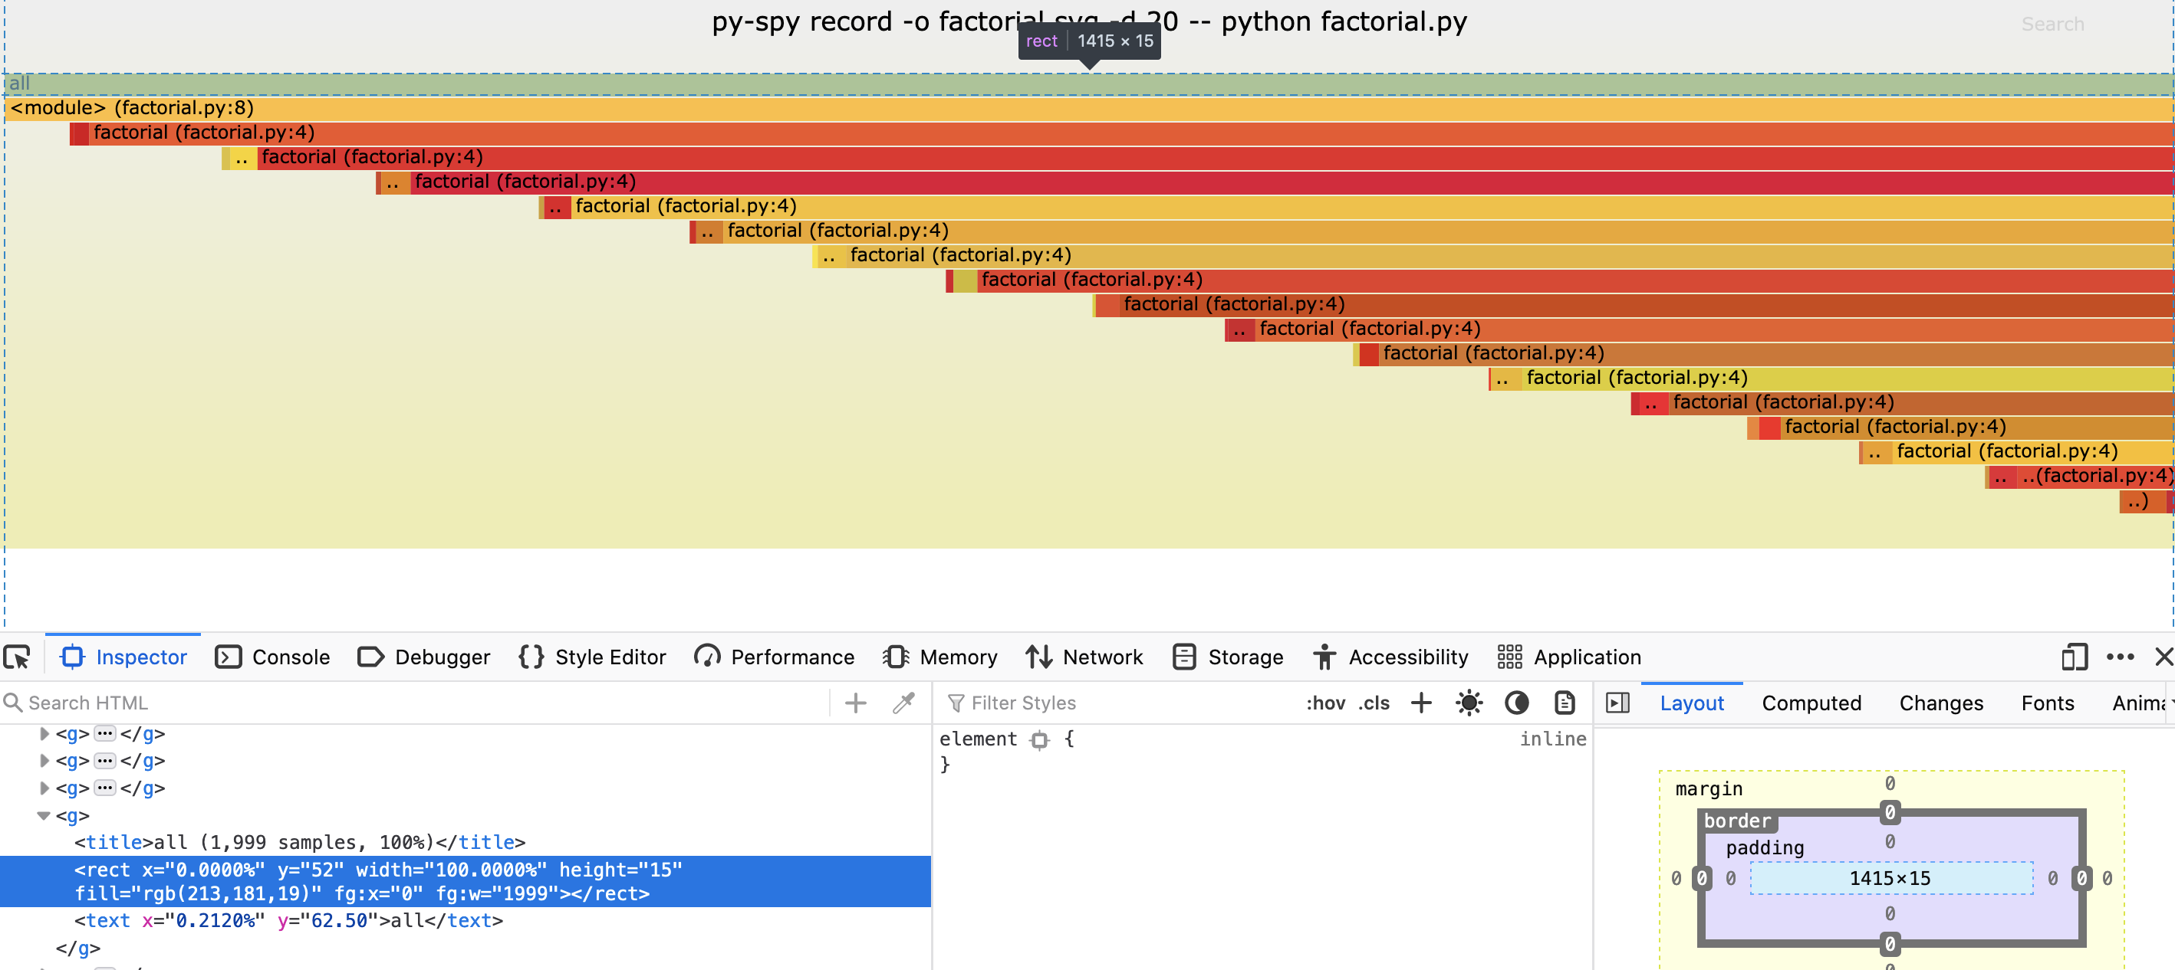Image resolution: width=2175 pixels, height=970 pixels.
Task: Expand the first collapsed g node
Action: coord(44,734)
